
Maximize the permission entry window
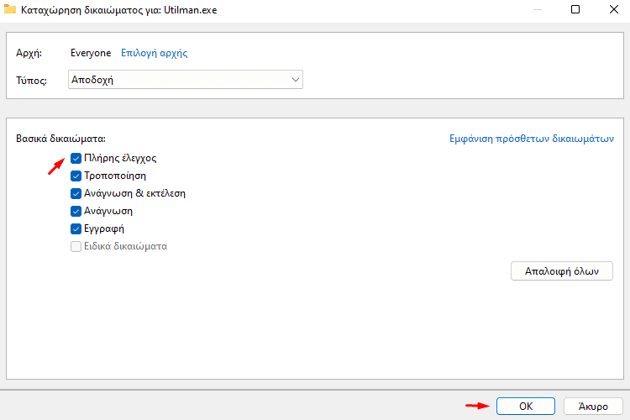[x=575, y=9]
